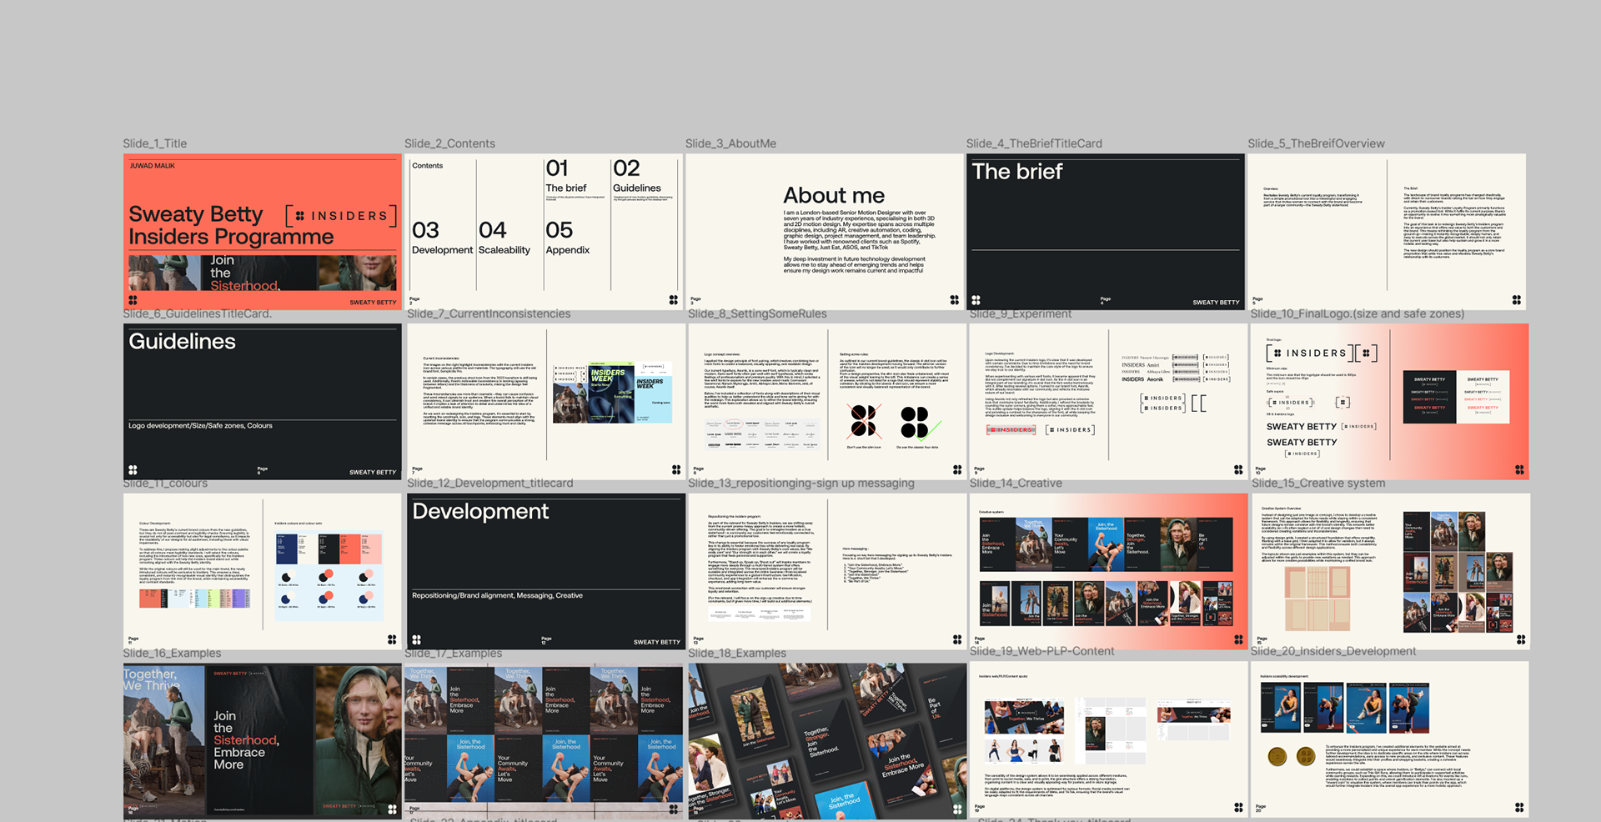Image resolution: width=1601 pixels, height=822 pixels.
Task: Click the [INSIDERS] logo on the title slide
Action: click(x=340, y=216)
